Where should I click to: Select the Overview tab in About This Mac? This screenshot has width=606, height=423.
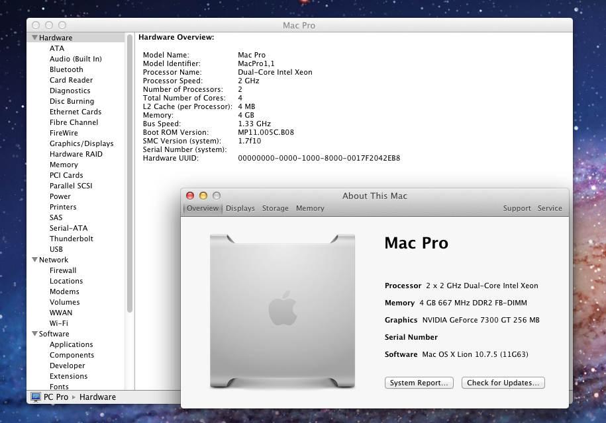click(203, 208)
